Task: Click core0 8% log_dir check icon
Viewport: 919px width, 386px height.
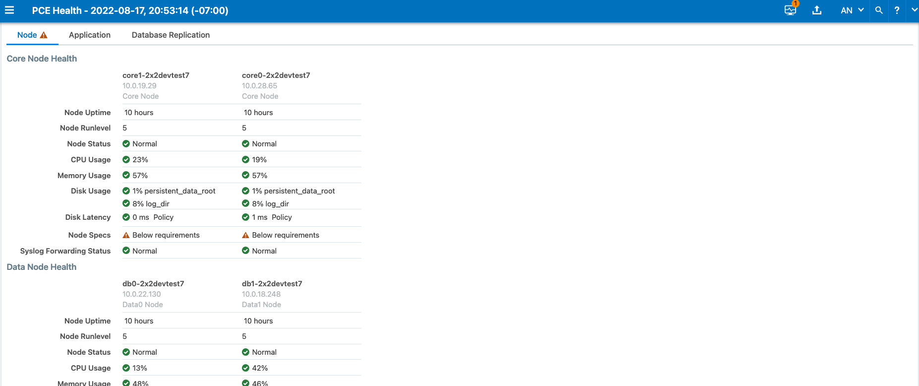Action: click(x=245, y=203)
